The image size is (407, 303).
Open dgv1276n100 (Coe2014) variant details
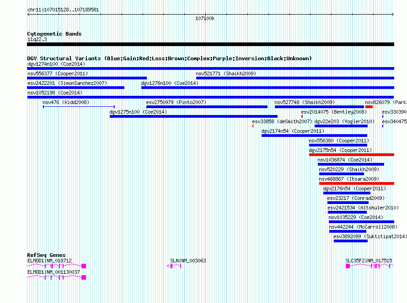268,88
